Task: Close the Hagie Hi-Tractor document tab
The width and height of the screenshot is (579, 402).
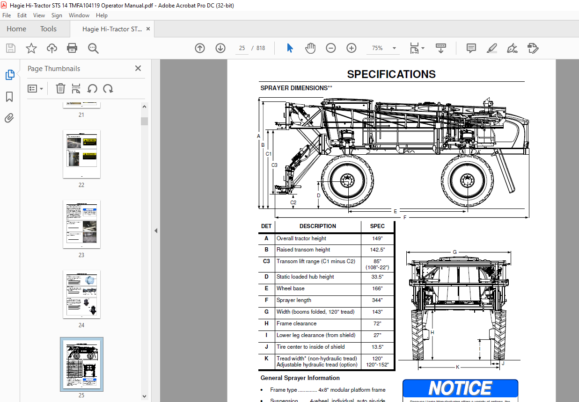Action: click(148, 29)
